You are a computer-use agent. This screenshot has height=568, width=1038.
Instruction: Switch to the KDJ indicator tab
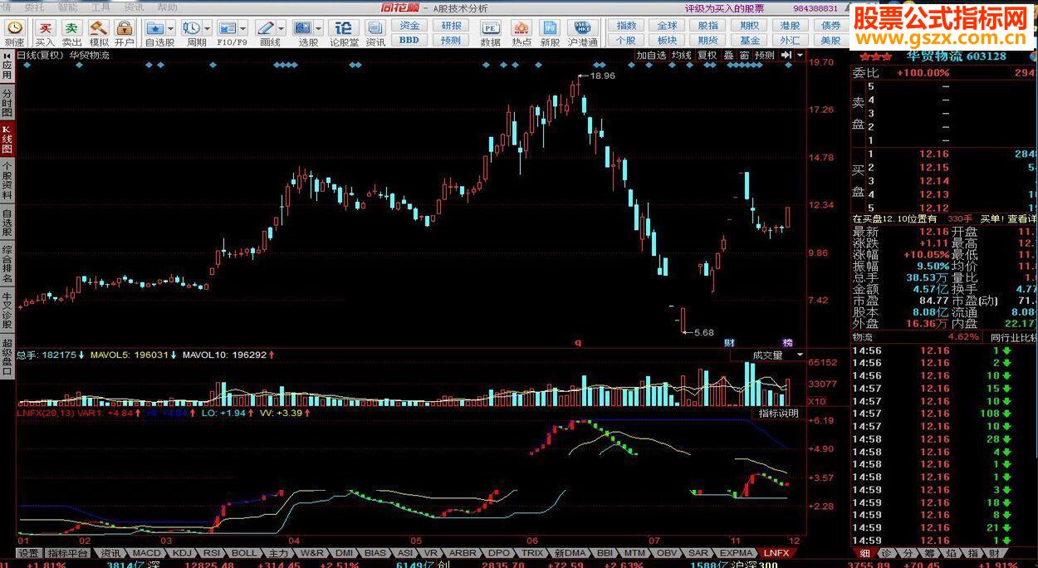(x=182, y=553)
